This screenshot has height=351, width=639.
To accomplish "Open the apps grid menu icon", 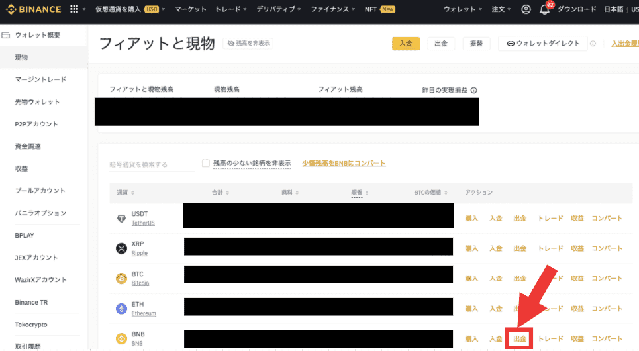I will click(74, 9).
